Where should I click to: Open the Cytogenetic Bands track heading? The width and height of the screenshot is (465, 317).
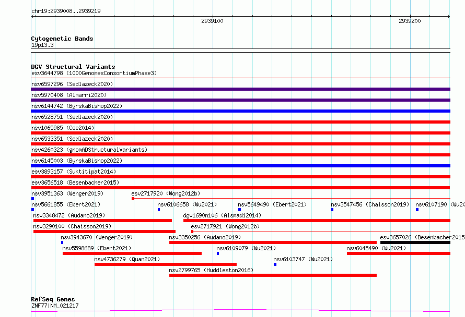[x=62, y=39]
